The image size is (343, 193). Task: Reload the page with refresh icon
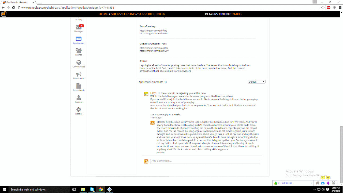pos(13,8)
